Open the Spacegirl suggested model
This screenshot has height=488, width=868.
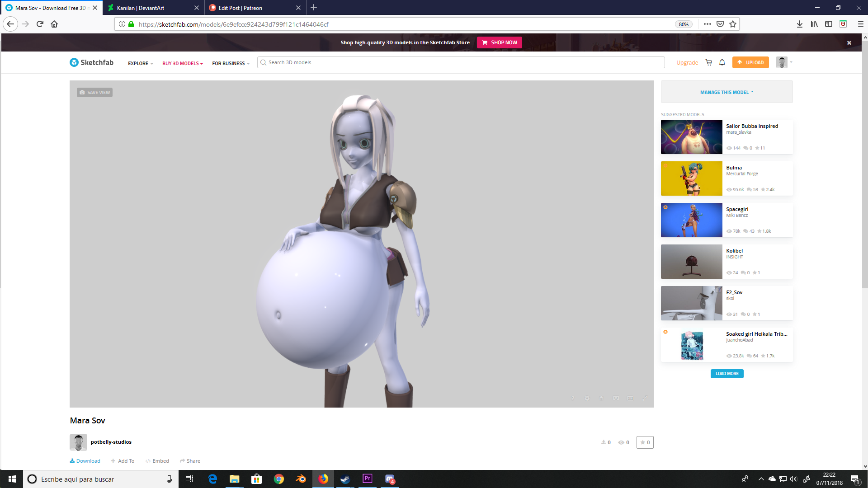coord(726,220)
